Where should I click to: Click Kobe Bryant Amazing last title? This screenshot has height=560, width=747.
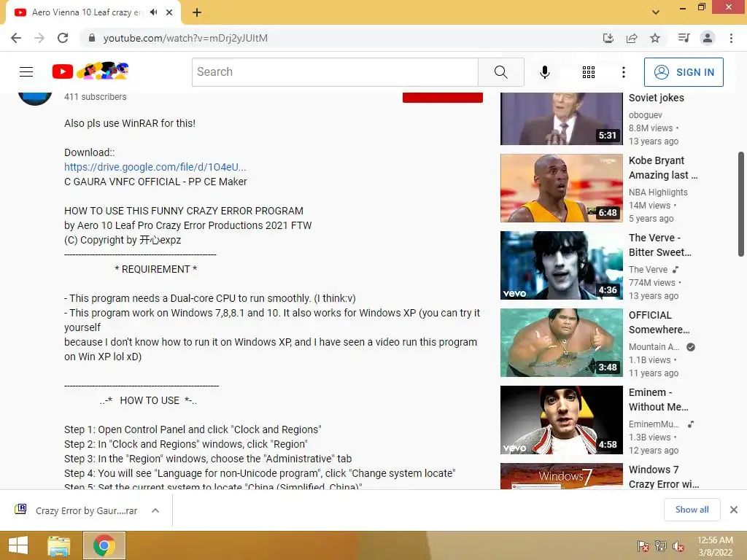(662, 168)
